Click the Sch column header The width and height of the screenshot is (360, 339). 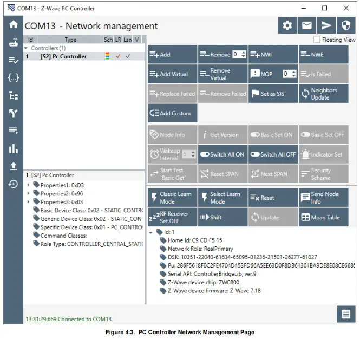point(108,40)
